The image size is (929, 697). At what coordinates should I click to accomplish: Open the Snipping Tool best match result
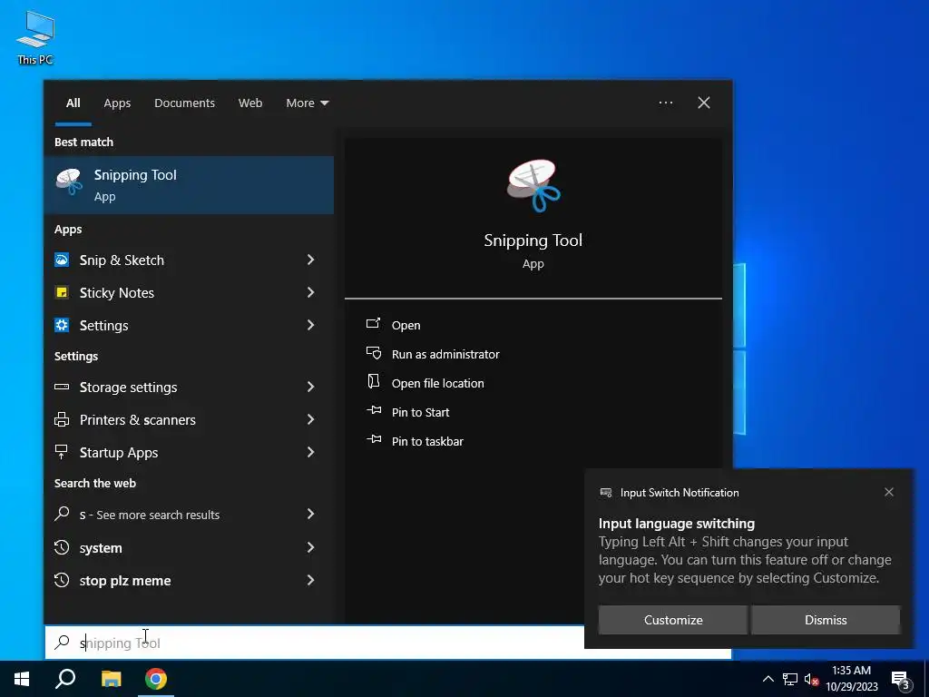[189, 185]
